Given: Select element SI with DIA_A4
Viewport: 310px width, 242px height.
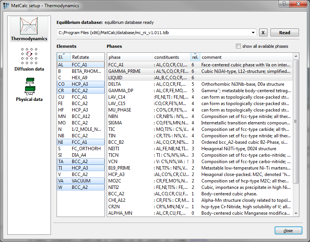Looking at the screenshot, I should [x=81, y=155].
